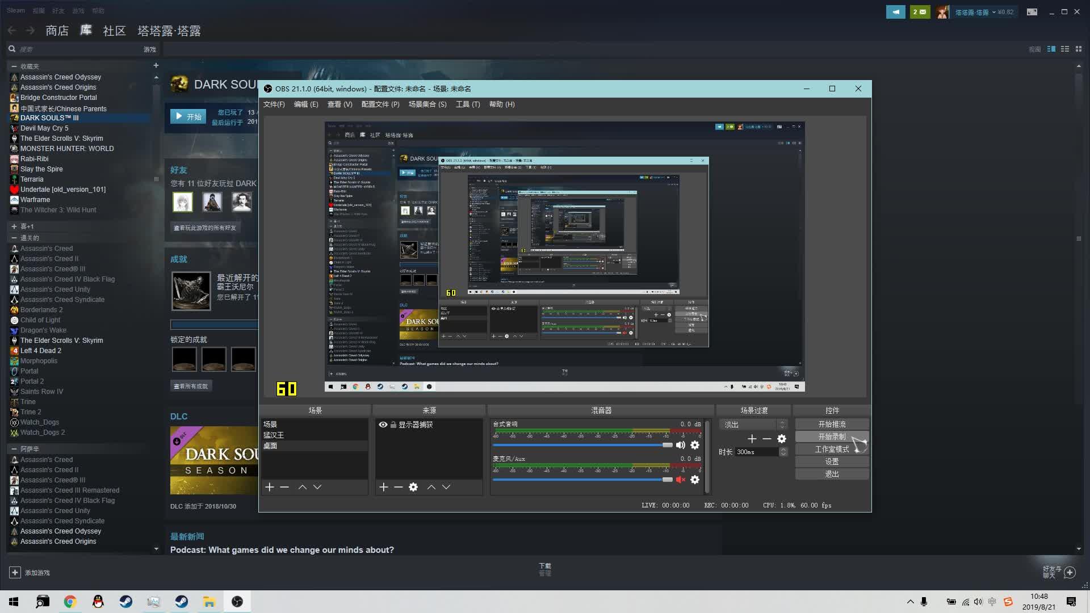The width and height of the screenshot is (1090, 613).
Task: Go back with Steam back arrow
Action: [x=12, y=31]
